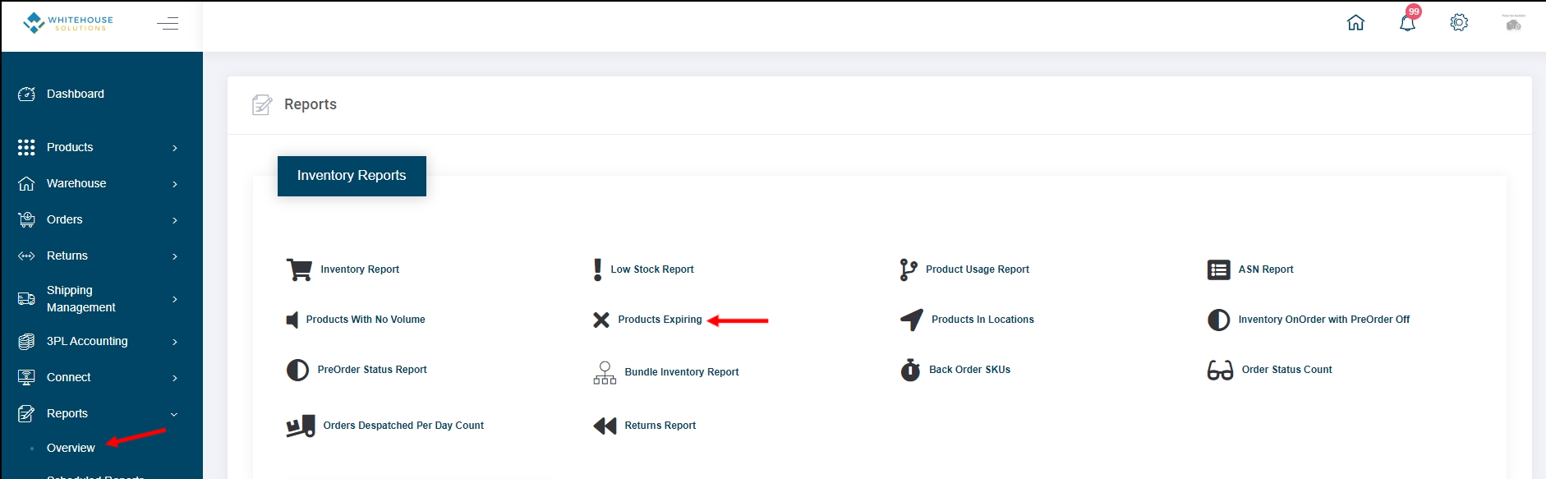Click the Connect monitor icon
Image resolution: width=1546 pixels, height=479 pixels.
[26, 377]
